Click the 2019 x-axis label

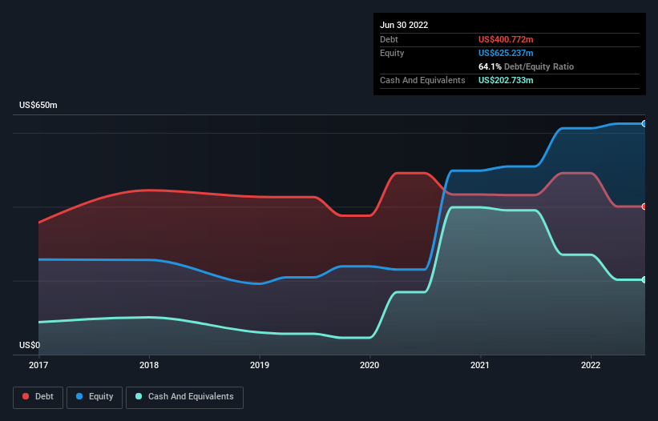(x=260, y=365)
